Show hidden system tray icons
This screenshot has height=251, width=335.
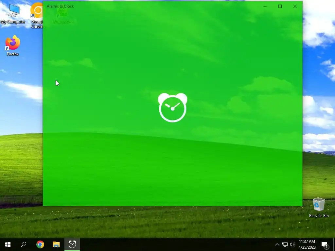(277, 244)
